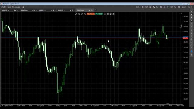Close the AUDUSD h1 tab
The width and height of the screenshot is (194, 109).
18,10
